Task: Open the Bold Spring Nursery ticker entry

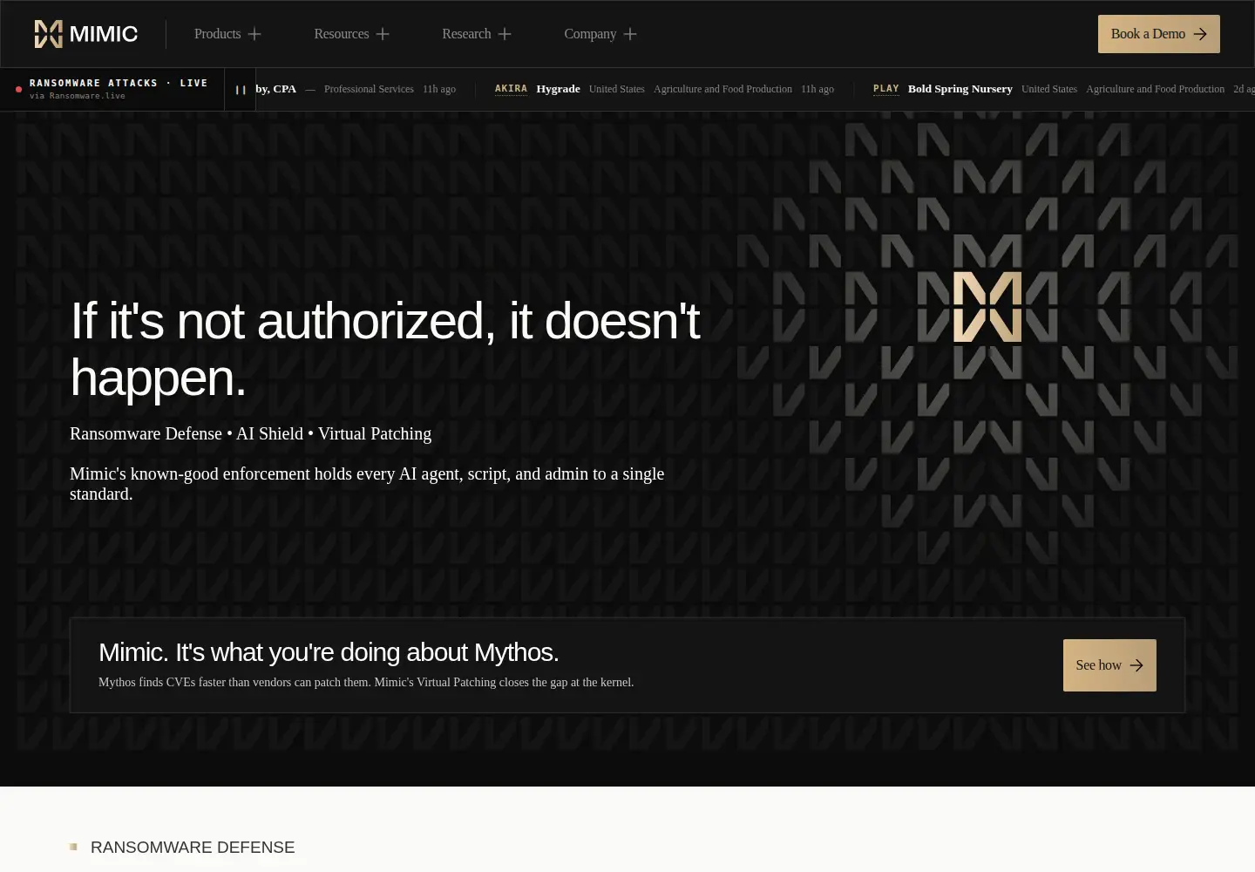Action: click(x=960, y=89)
